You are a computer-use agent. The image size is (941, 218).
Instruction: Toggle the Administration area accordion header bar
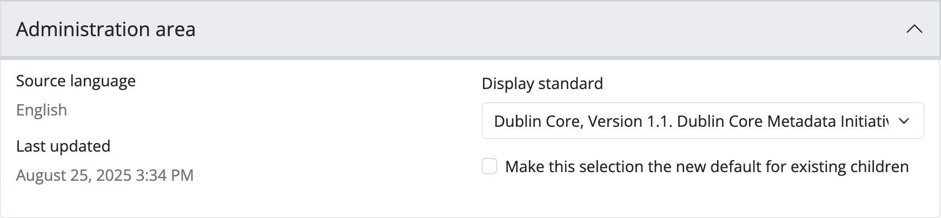(x=470, y=29)
